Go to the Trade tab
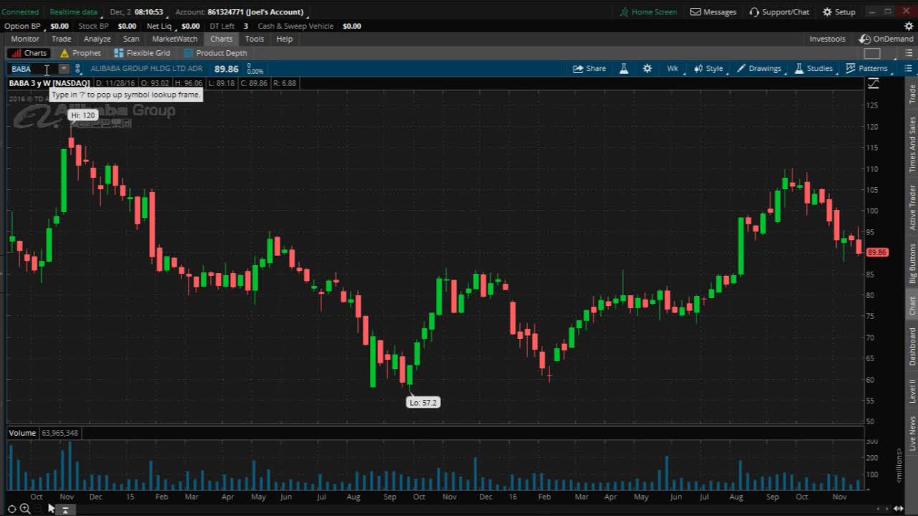Screen dimensions: 918x516 coord(61,39)
